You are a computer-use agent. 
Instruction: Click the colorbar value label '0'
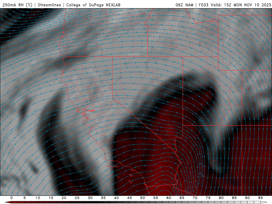click(12, 198)
